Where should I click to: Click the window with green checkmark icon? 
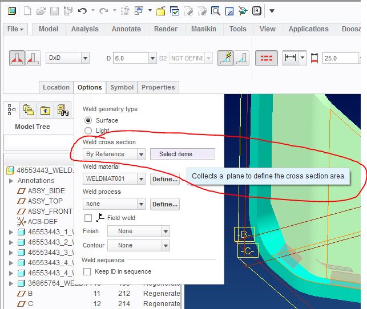pyautogui.click(x=175, y=11)
